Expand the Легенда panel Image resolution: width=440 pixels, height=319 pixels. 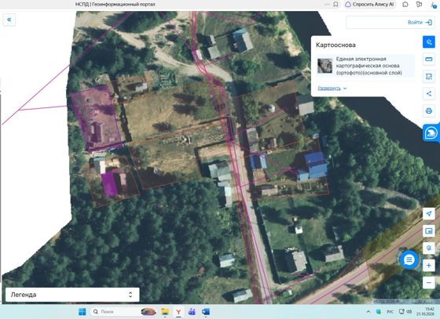coord(72,295)
